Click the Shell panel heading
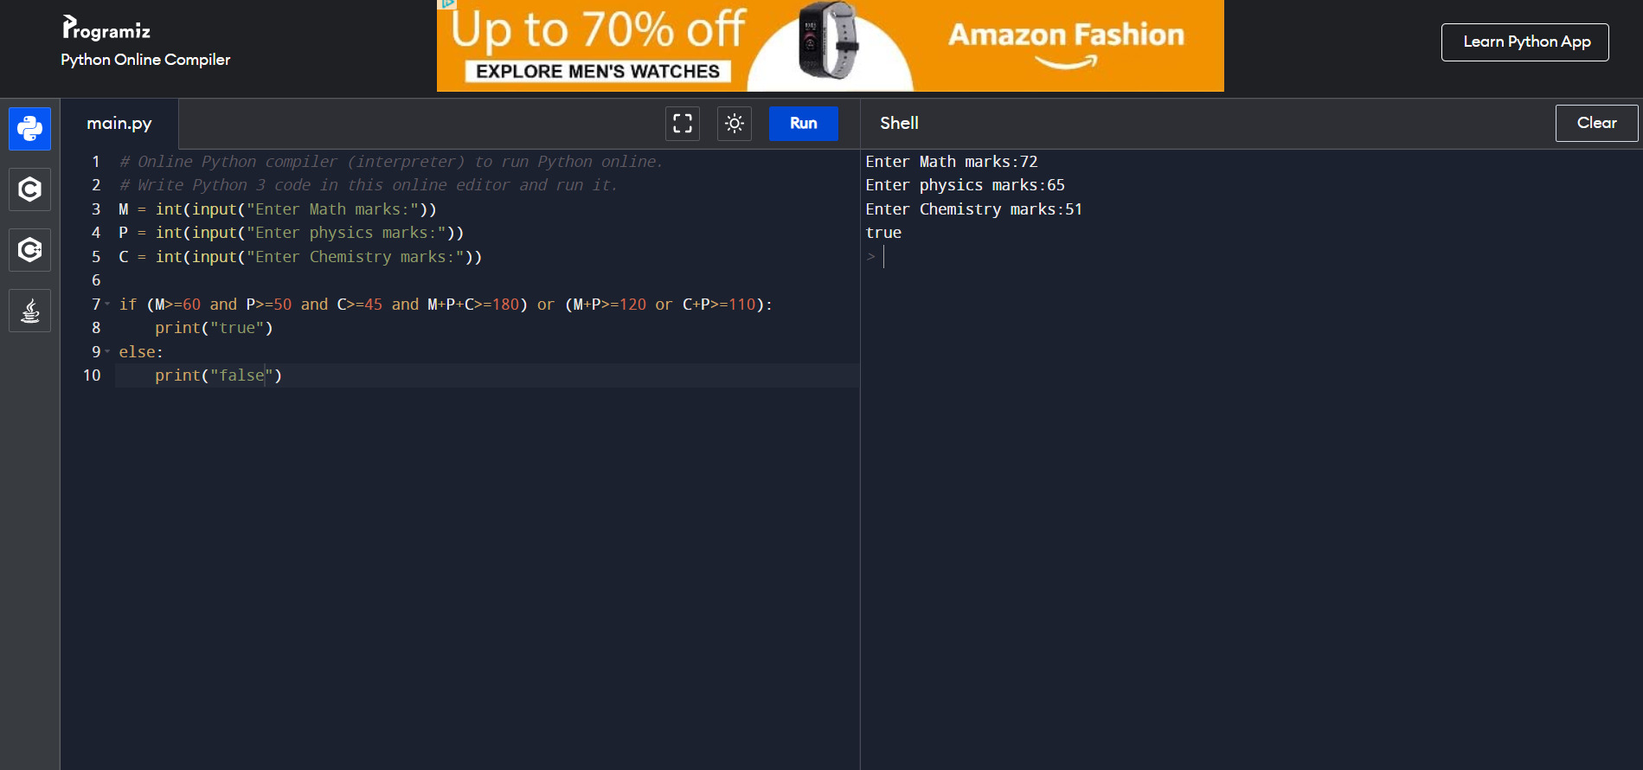 [899, 124]
